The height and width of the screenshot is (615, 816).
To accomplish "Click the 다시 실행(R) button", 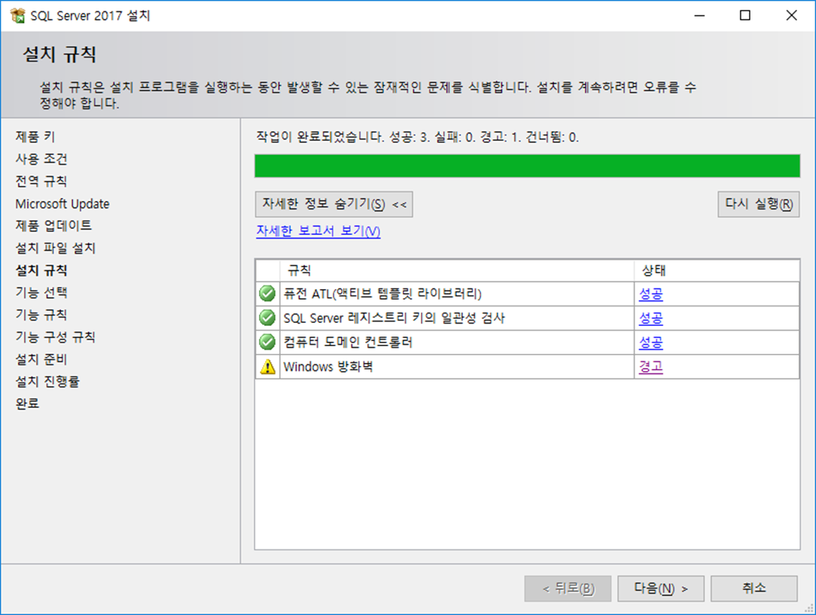I will [758, 204].
